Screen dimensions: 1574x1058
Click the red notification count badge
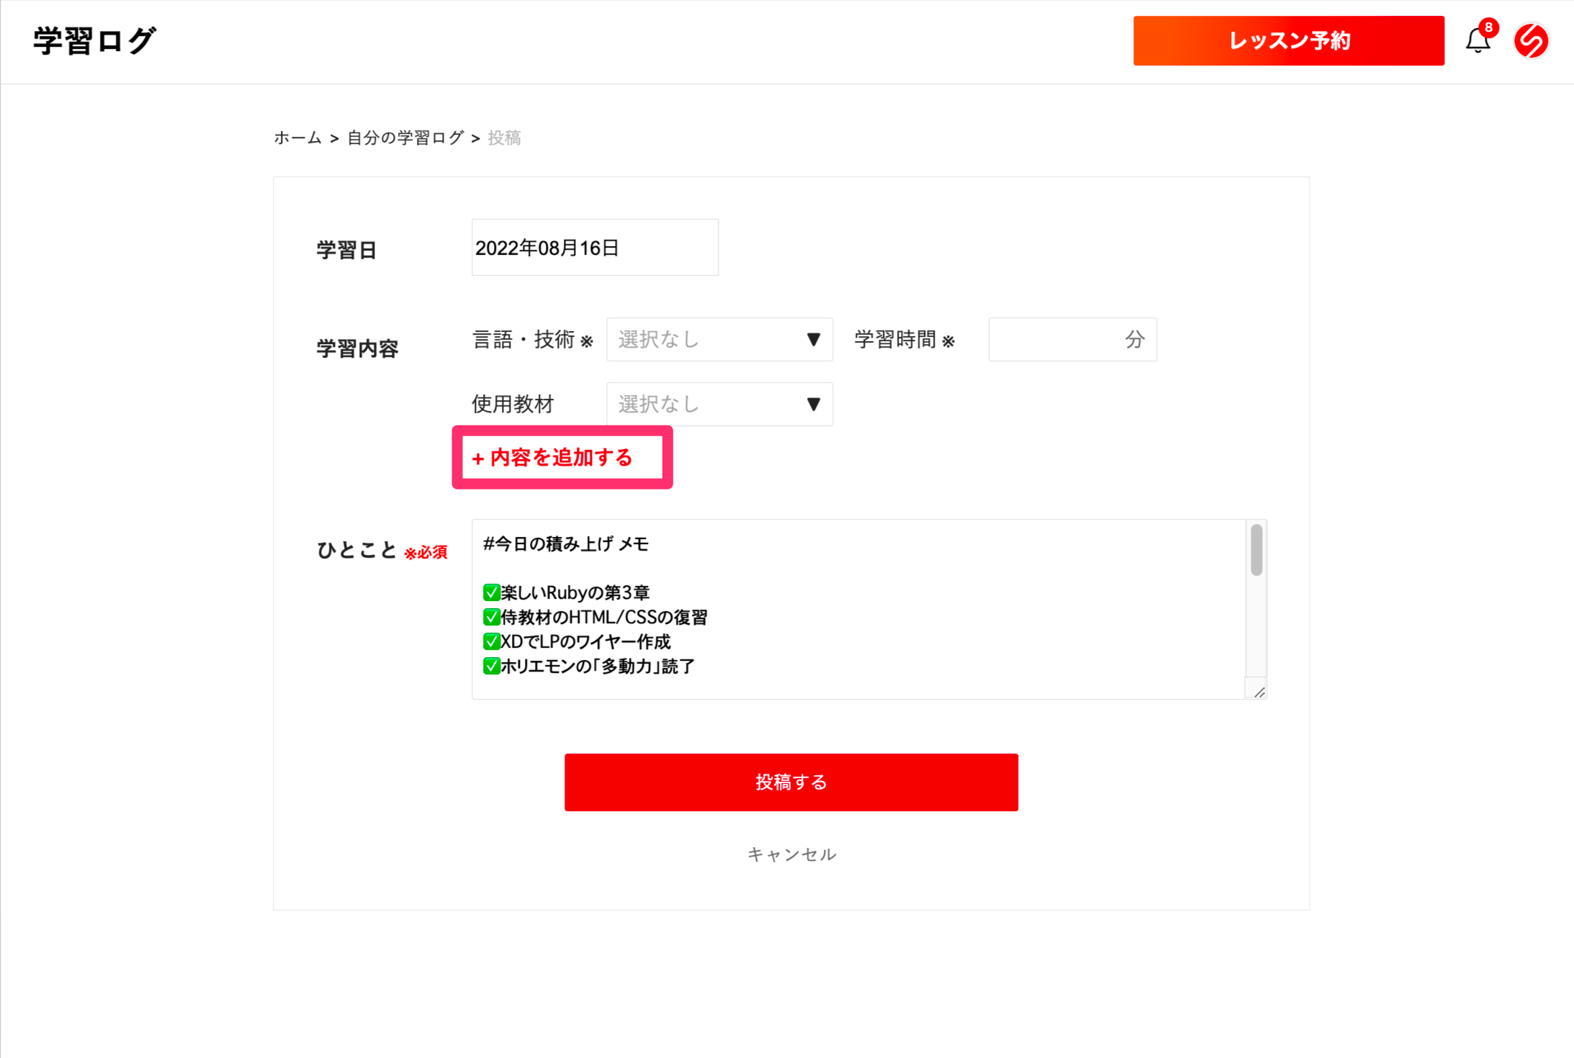point(1488,27)
